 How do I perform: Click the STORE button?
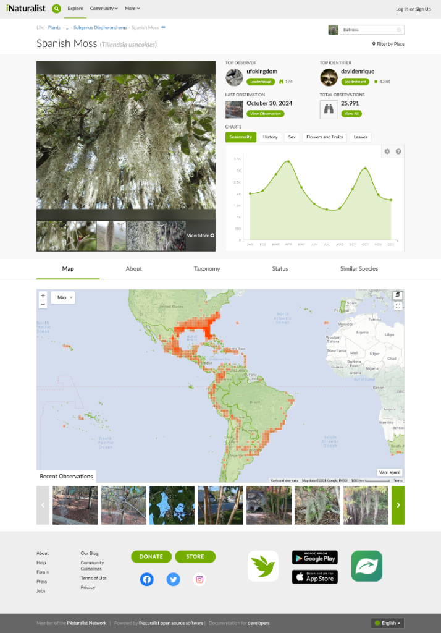tap(195, 556)
